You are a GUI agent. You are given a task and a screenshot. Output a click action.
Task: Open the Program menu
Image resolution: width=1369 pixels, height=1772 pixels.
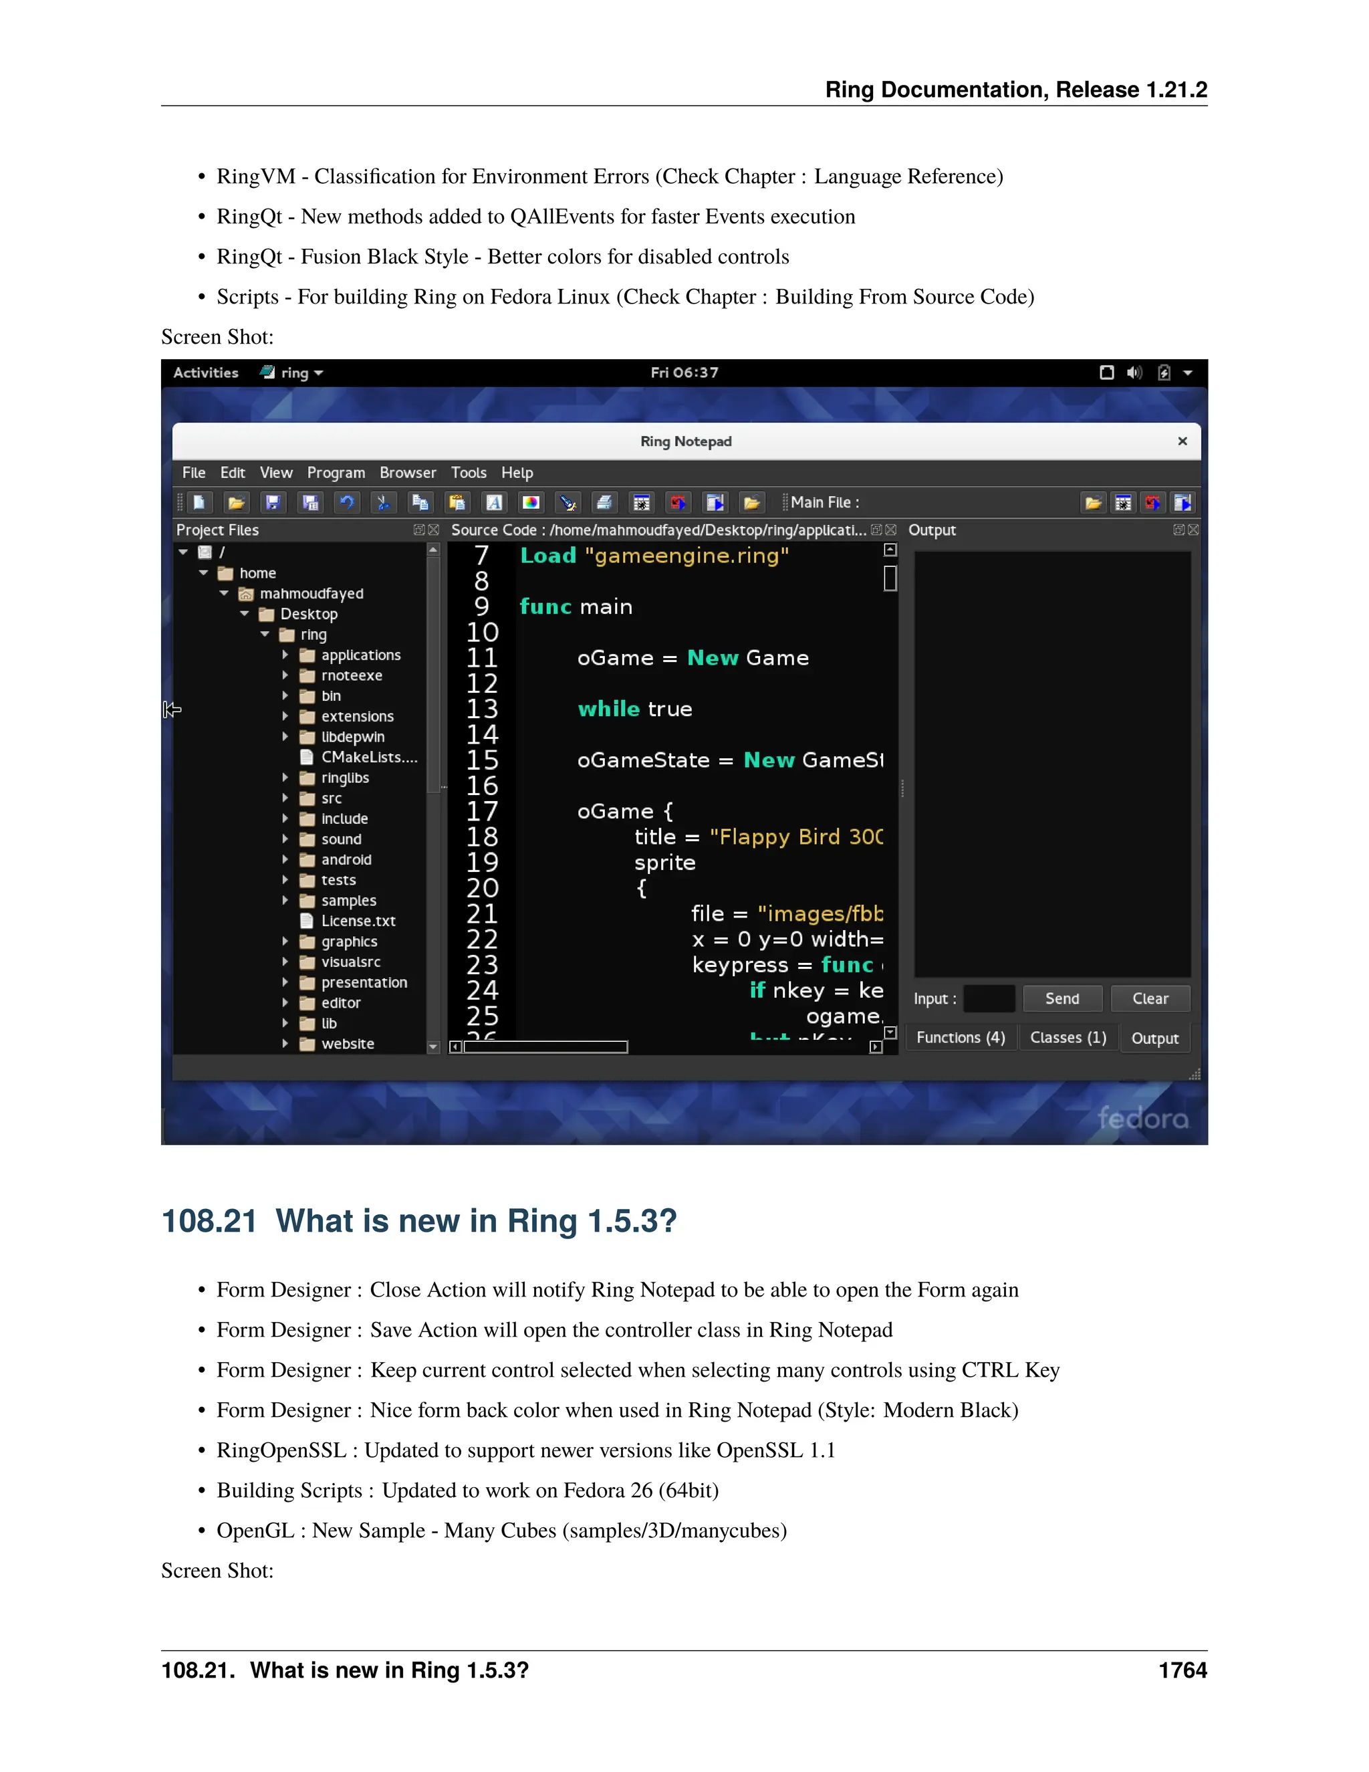(336, 473)
